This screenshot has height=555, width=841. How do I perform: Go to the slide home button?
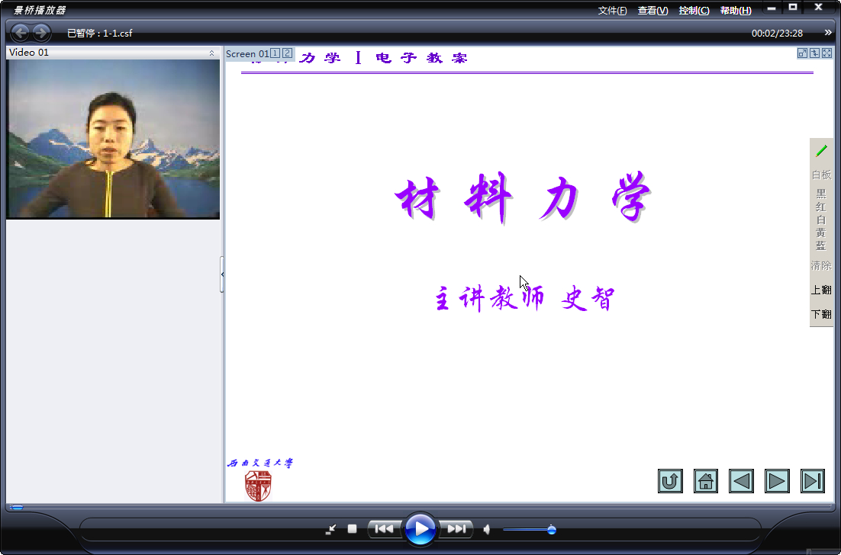coord(706,481)
